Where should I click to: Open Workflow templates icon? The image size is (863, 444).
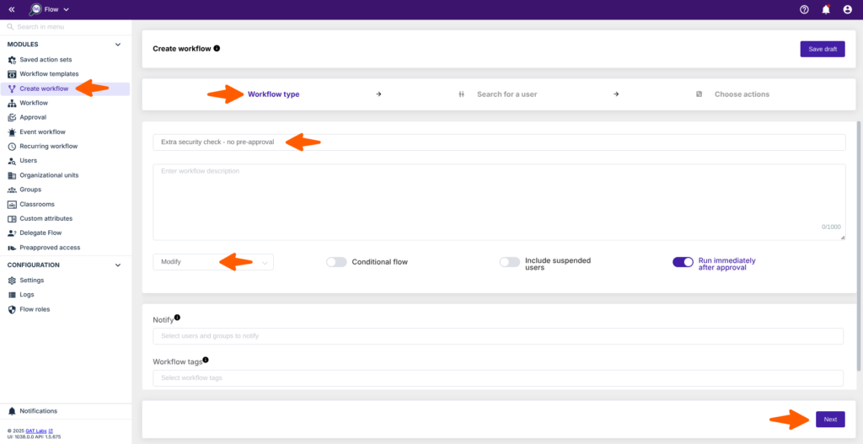pos(12,74)
